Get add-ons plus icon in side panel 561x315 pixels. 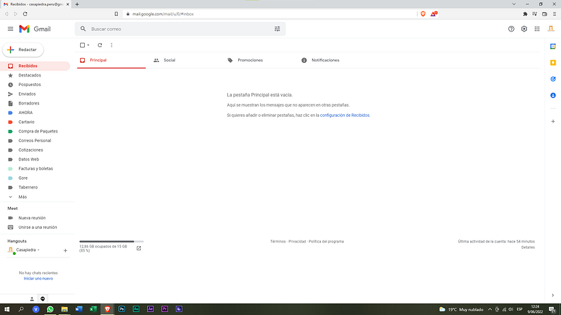553,122
